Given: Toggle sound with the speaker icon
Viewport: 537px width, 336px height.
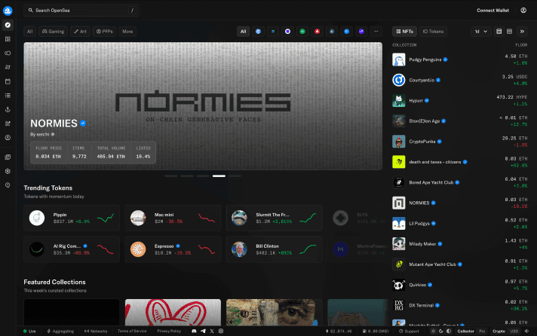Looking at the screenshot, I should tap(526, 331).
